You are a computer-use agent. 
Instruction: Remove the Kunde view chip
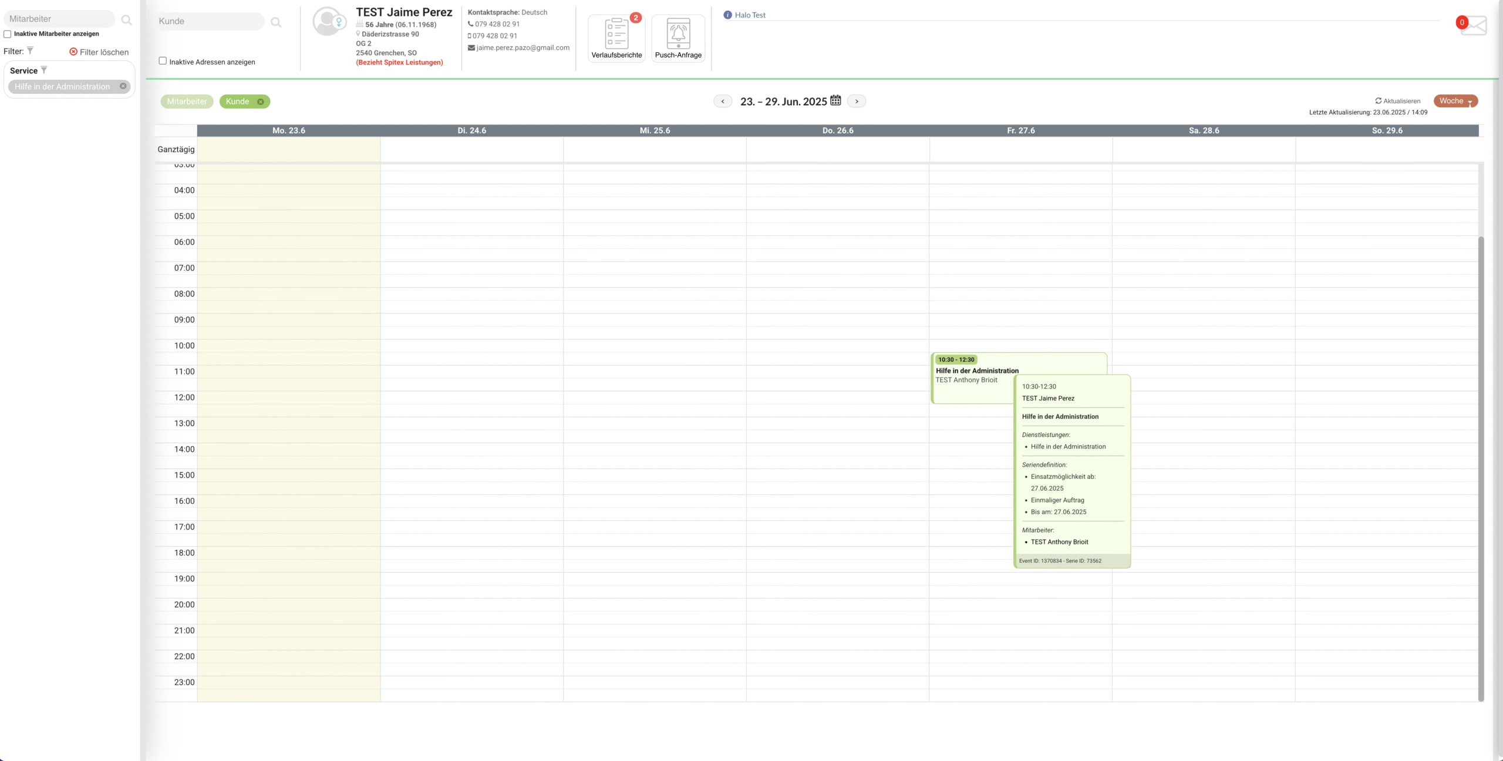(x=261, y=102)
